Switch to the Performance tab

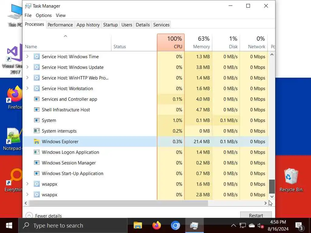pos(60,25)
